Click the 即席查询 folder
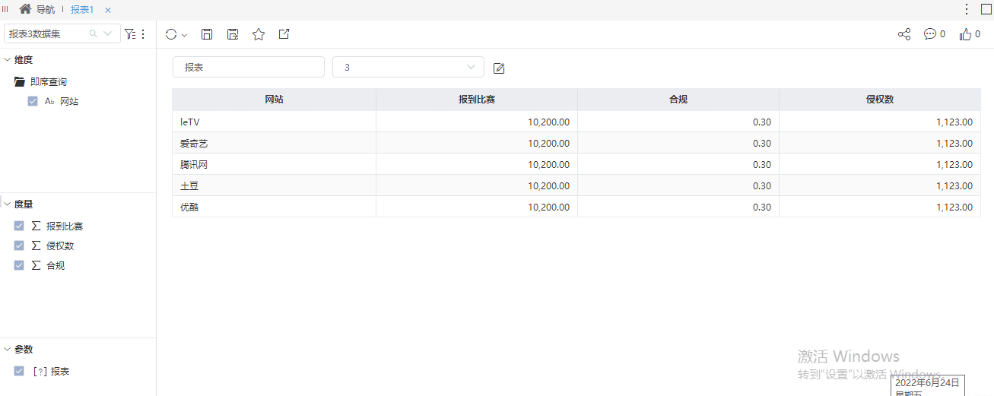 click(40, 81)
